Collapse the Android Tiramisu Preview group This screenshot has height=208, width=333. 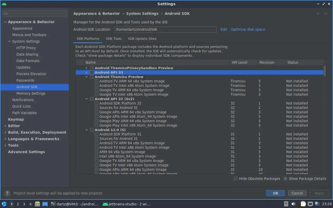point(87,77)
